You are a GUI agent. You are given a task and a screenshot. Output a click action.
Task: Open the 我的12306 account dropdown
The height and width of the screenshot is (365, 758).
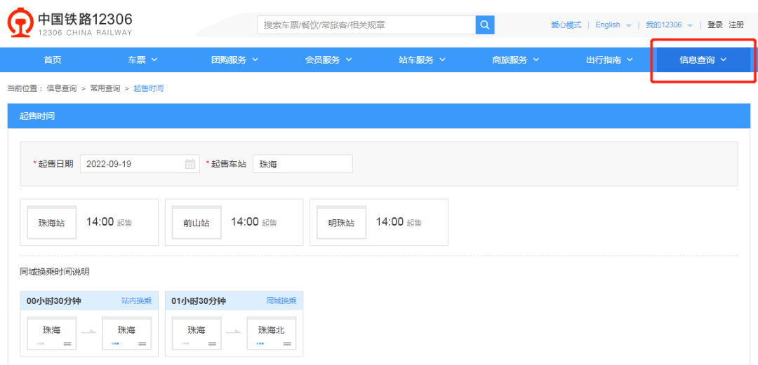click(669, 25)
